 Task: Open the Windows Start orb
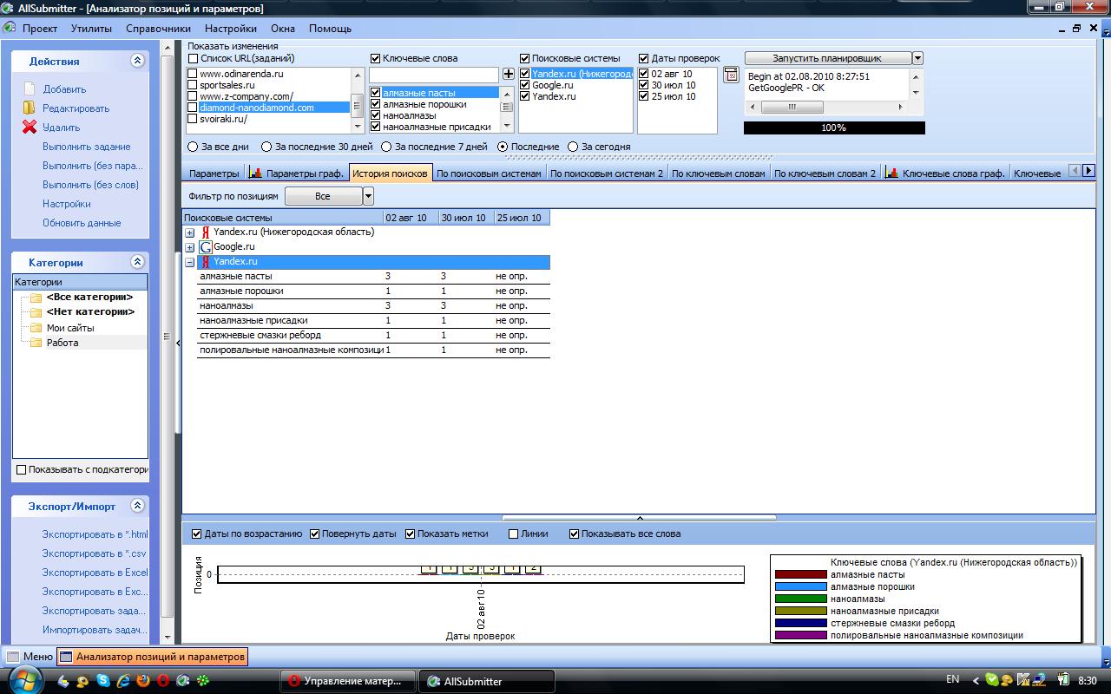click(25, 679)
